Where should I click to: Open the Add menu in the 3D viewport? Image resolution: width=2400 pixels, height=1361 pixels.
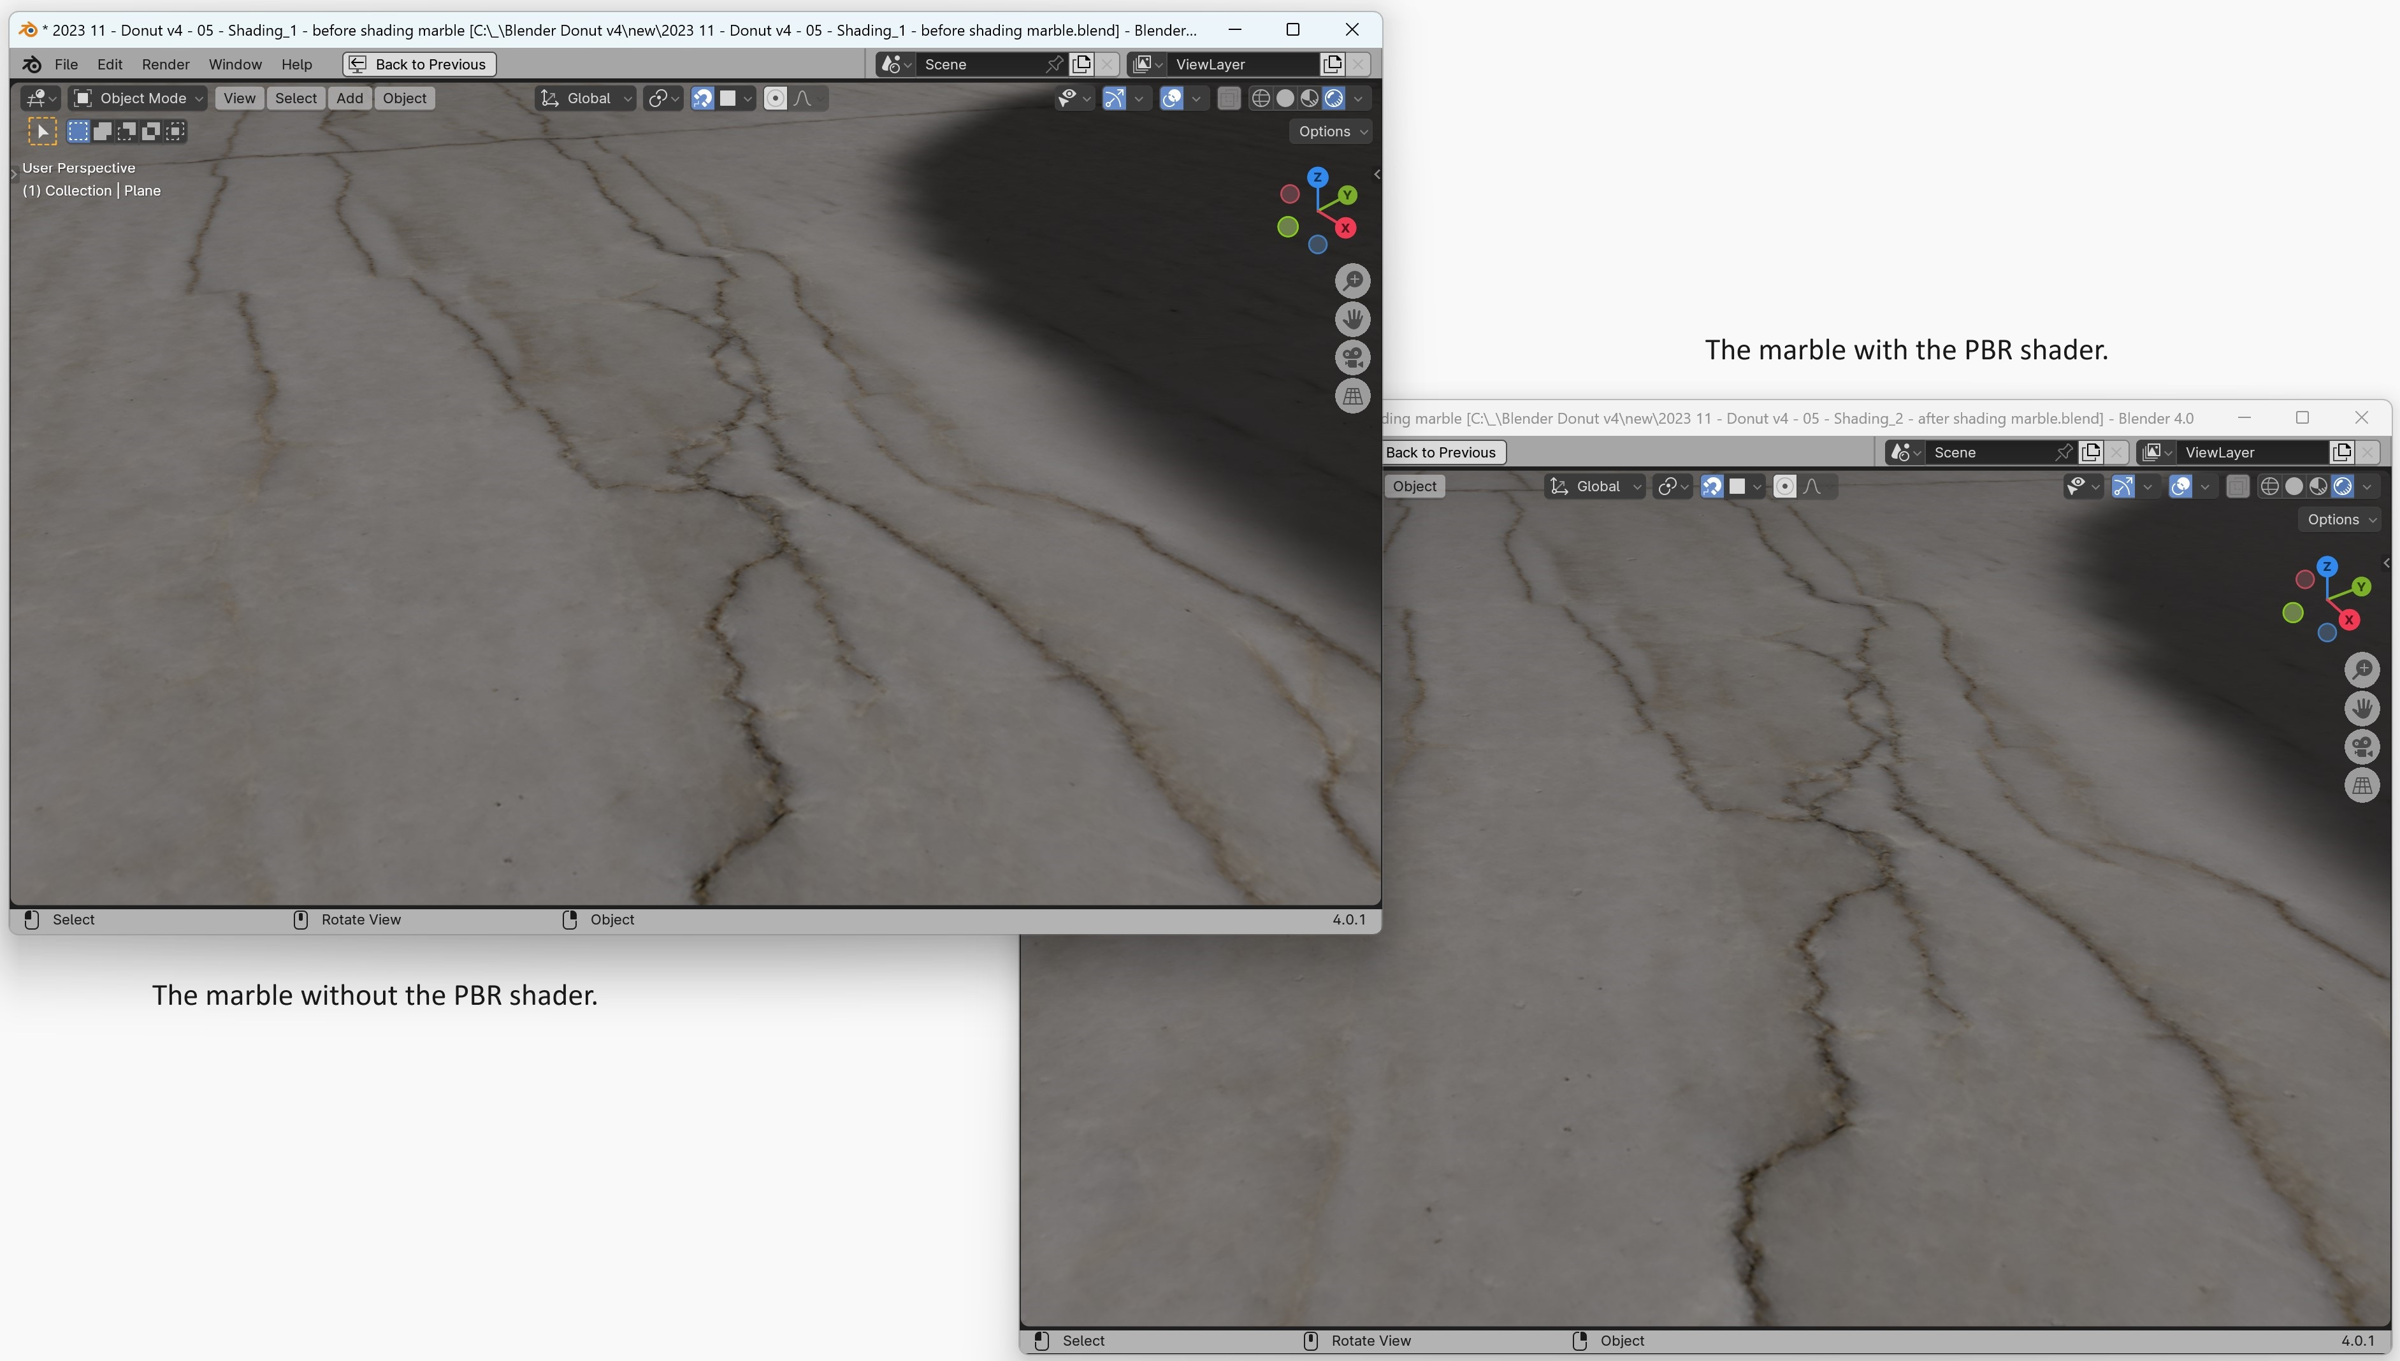click(349, 97)
